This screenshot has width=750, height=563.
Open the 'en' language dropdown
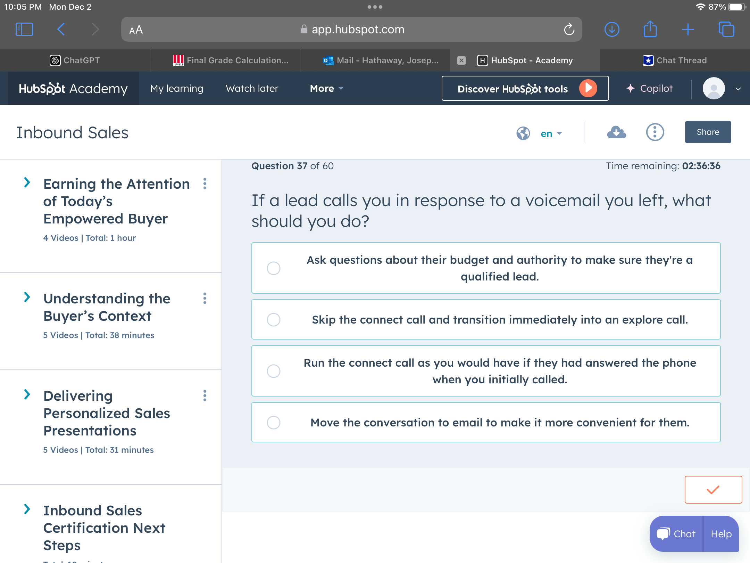click(551, 133)
